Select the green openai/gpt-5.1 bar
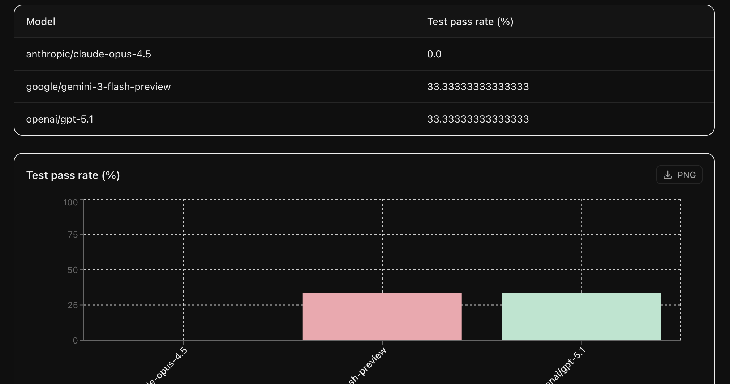The width and height of the screenshot is (730, 384). pos(581,316)
